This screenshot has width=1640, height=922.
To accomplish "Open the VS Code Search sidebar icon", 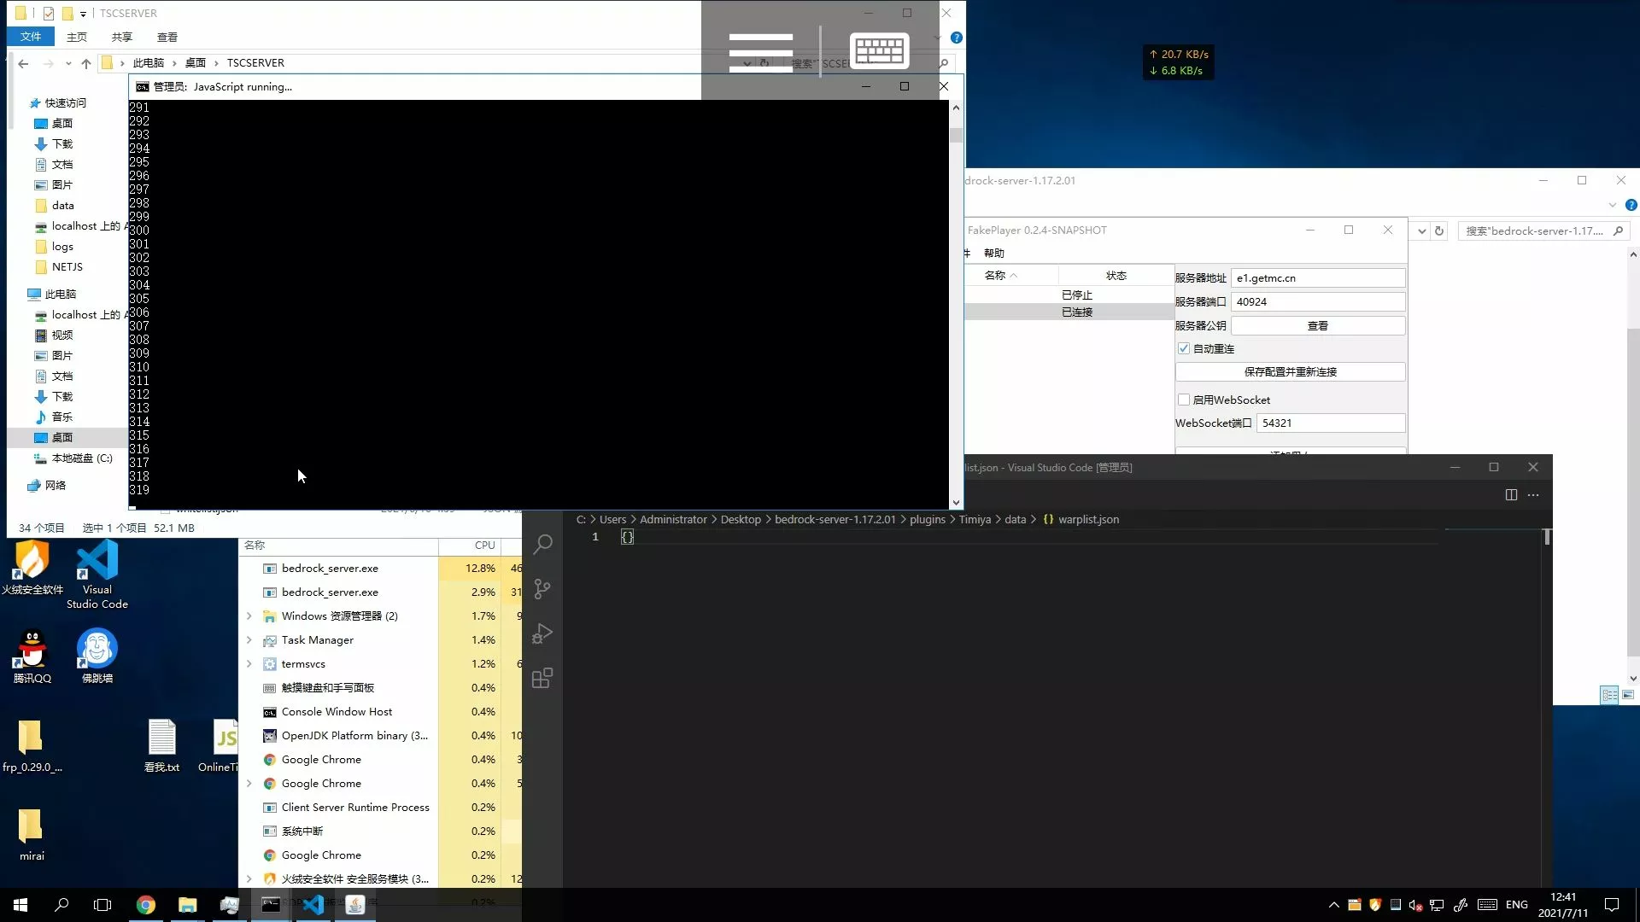I will [x=542, y=544].
